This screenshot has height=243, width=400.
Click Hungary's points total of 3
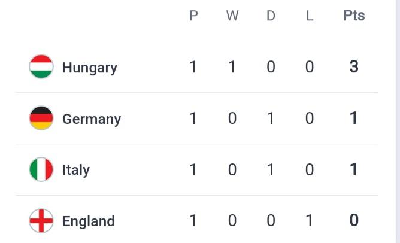coord(354,66)
